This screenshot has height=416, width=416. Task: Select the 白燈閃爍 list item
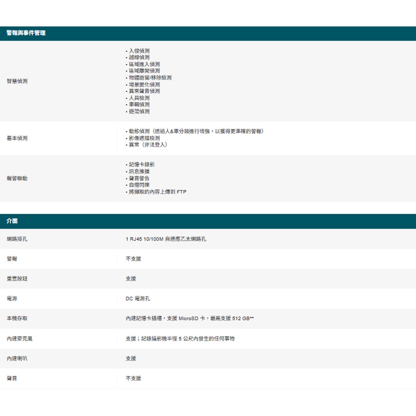click(139, 185)
